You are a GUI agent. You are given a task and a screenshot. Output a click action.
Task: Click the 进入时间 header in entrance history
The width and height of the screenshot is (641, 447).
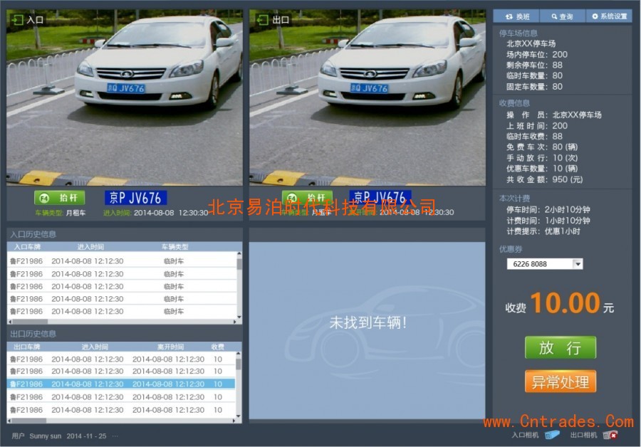(x=90, y=247)
